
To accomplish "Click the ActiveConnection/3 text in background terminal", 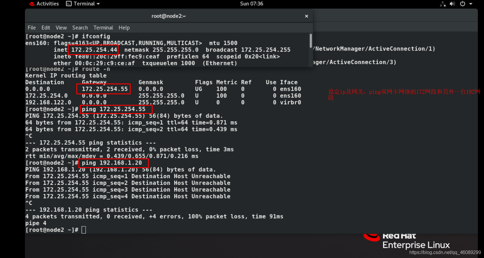I will point(363,62).
